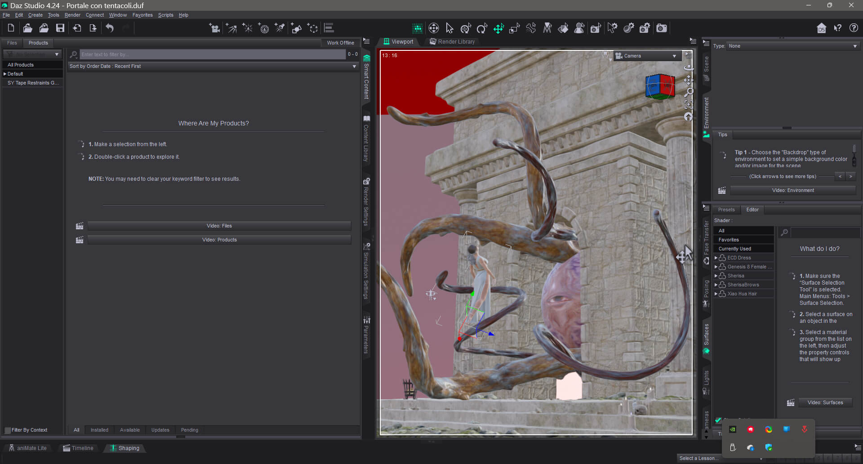Expand the Sherisa shader list item
The height and width of the screenshot is (464, 863).
[x=716, y=276]
